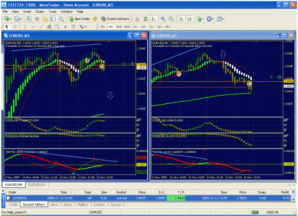The width and height of the screenshot is (298, 216).
Task: Switch to bar chart icon
Action: pyautogui.click(x=137, y=19)
